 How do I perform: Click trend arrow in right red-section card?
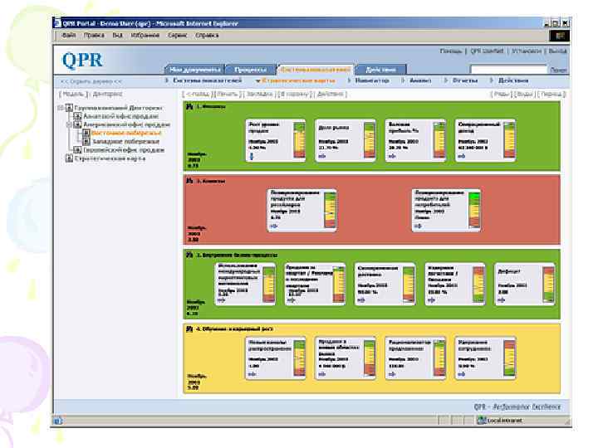tap(419, 226)
